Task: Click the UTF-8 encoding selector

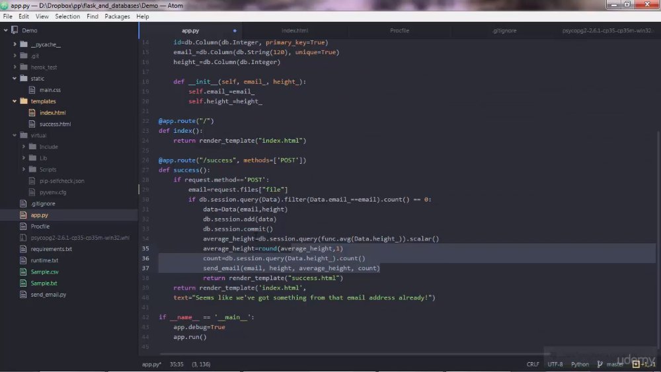Action: click(x=555, y=364)
